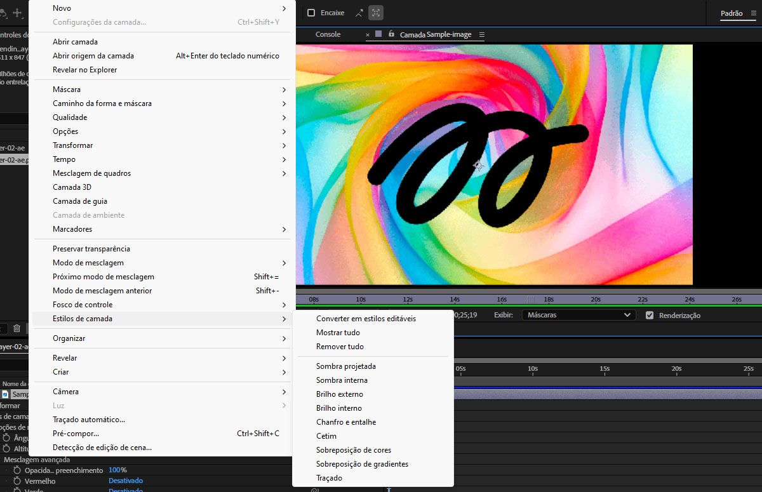Click the stopwatch next to Opacidade preenchimento

pos(17,470)
